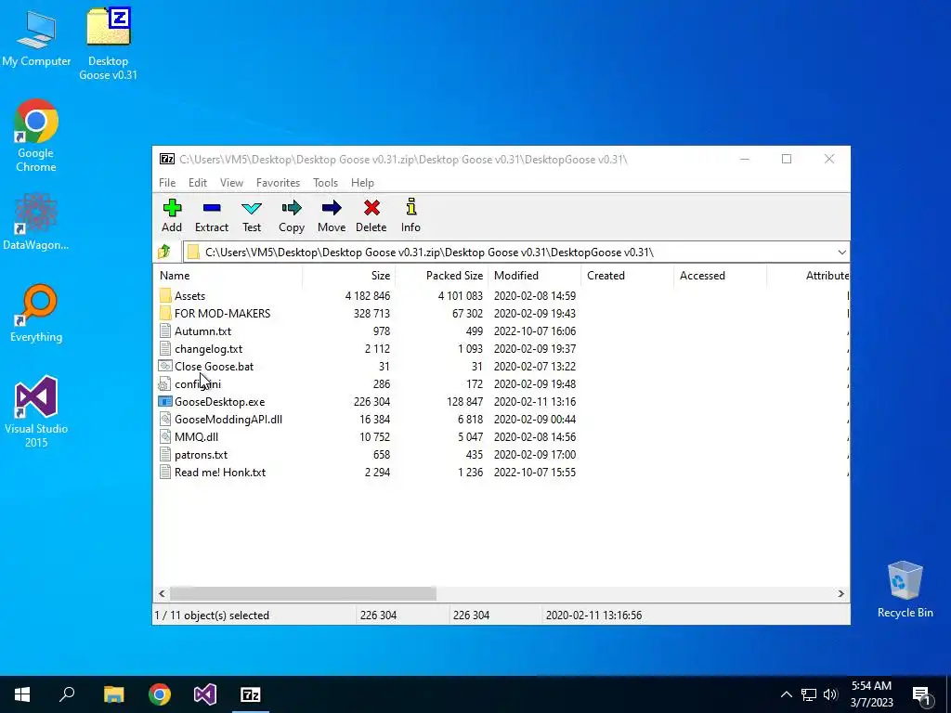
Task: Select the Assets folder icon
Action: click(x=165, y=296)
